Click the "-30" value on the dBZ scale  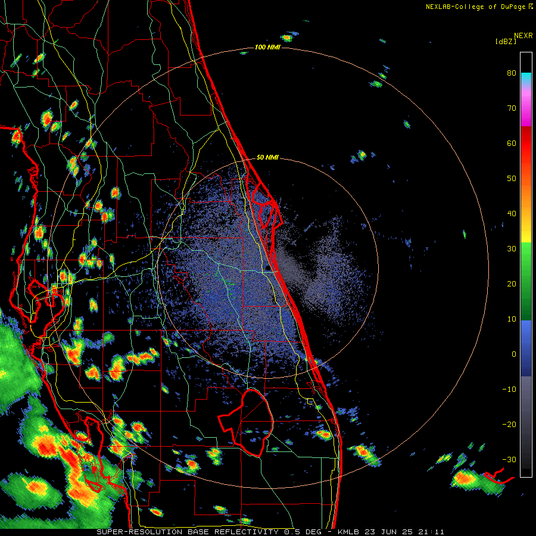[509, 459]
